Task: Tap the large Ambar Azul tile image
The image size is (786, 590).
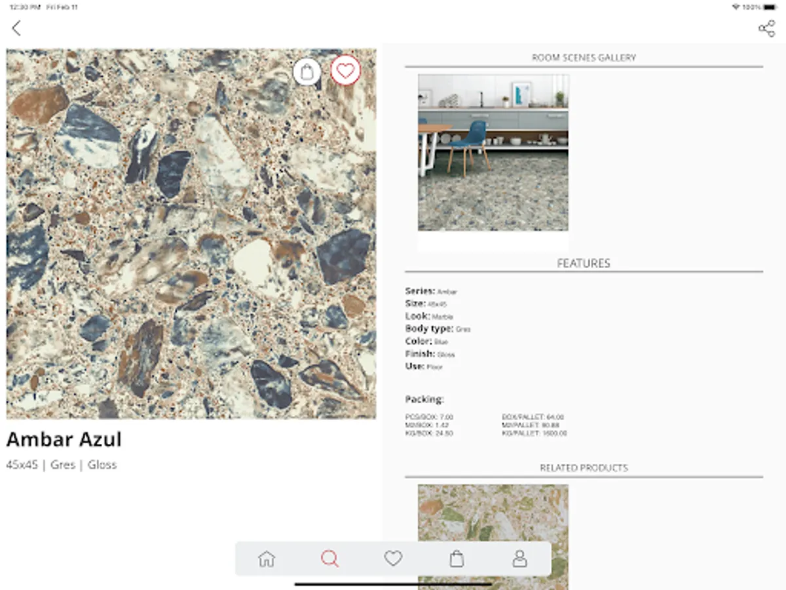Action: coord(191,234)
